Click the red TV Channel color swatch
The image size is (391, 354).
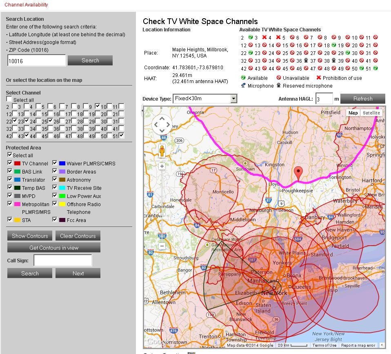coord(17,164)
